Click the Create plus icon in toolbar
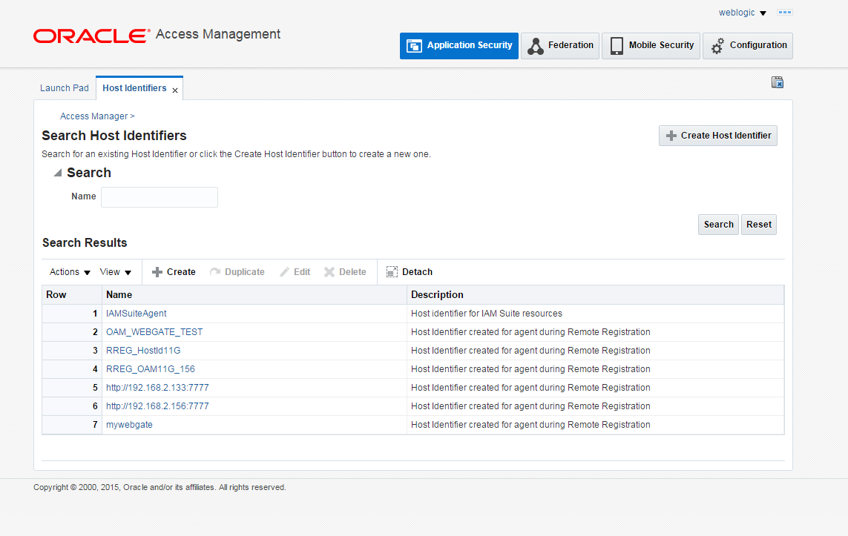 pos(160,271)
